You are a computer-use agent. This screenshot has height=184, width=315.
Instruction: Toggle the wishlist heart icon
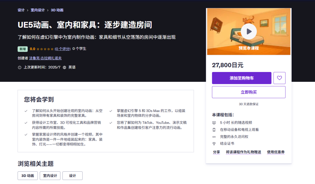tap(279, 78)
